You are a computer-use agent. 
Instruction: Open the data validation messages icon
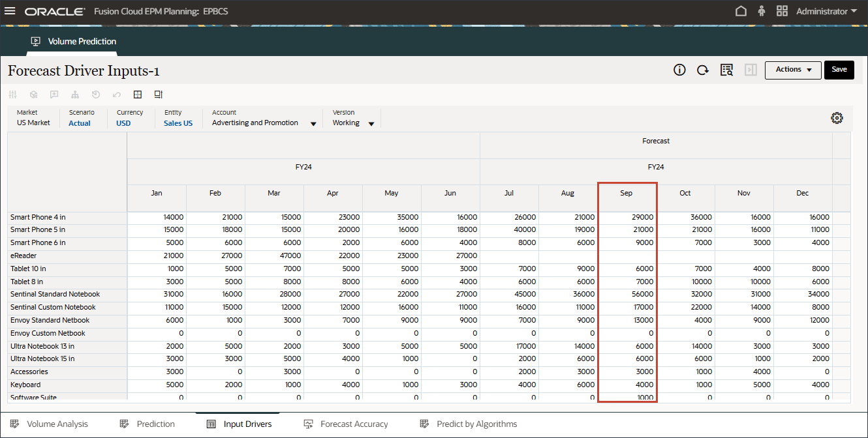coord(726,70)
